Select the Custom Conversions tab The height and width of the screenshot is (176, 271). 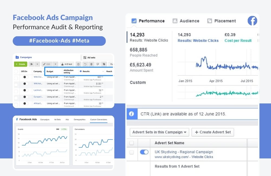point(99,119)
